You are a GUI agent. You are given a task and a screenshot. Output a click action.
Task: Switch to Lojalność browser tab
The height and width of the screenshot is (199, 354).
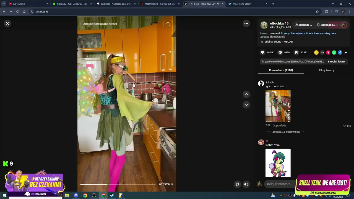pyautogui.click(x=116, y=4)
